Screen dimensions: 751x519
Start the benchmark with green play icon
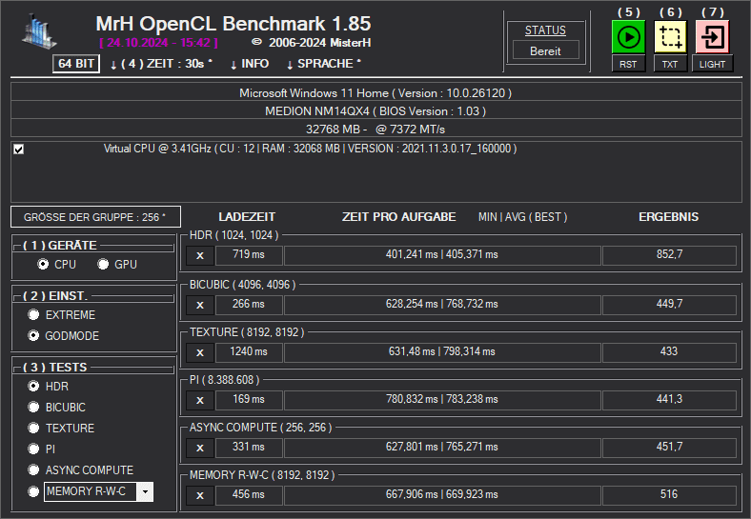pos(628,37)
